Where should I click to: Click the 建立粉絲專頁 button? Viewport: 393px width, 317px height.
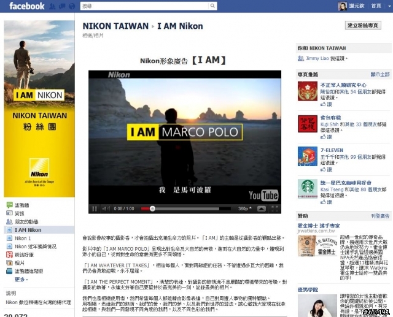(363, 25)
